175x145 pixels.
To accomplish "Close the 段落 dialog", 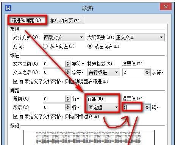I will pos(166,6).
